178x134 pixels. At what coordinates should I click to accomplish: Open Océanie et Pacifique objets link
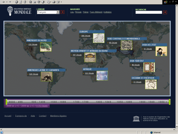[137, 82]
